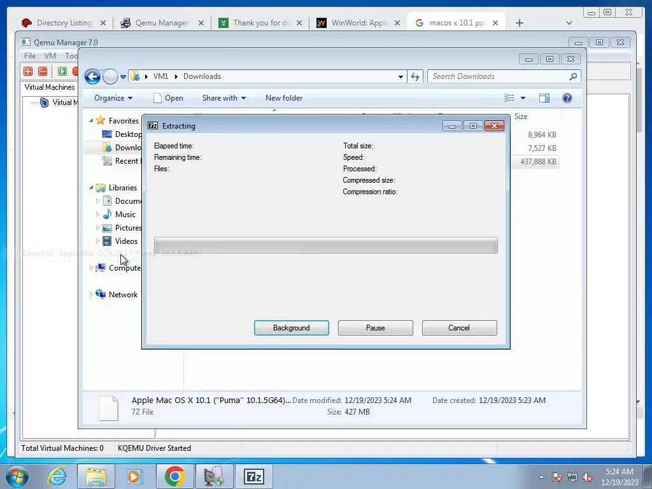The width and height of the screenshot is (652, 489).
Task: Open File menu in Qemu Manager
Action: (29, 56)
